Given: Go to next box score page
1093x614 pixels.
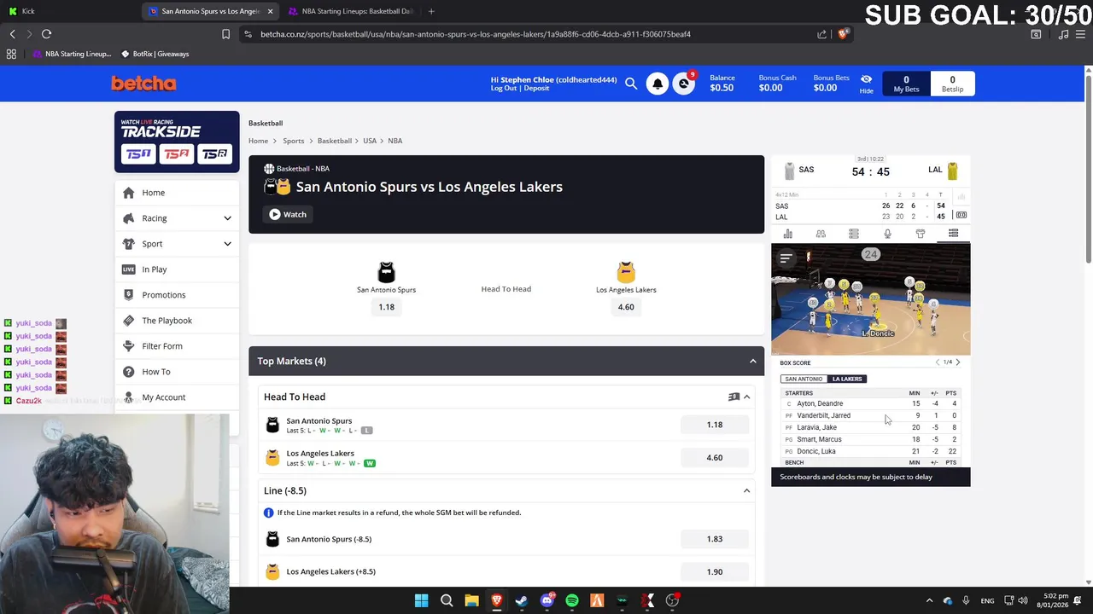Looking at the screenshot, I should pos(957,362).
